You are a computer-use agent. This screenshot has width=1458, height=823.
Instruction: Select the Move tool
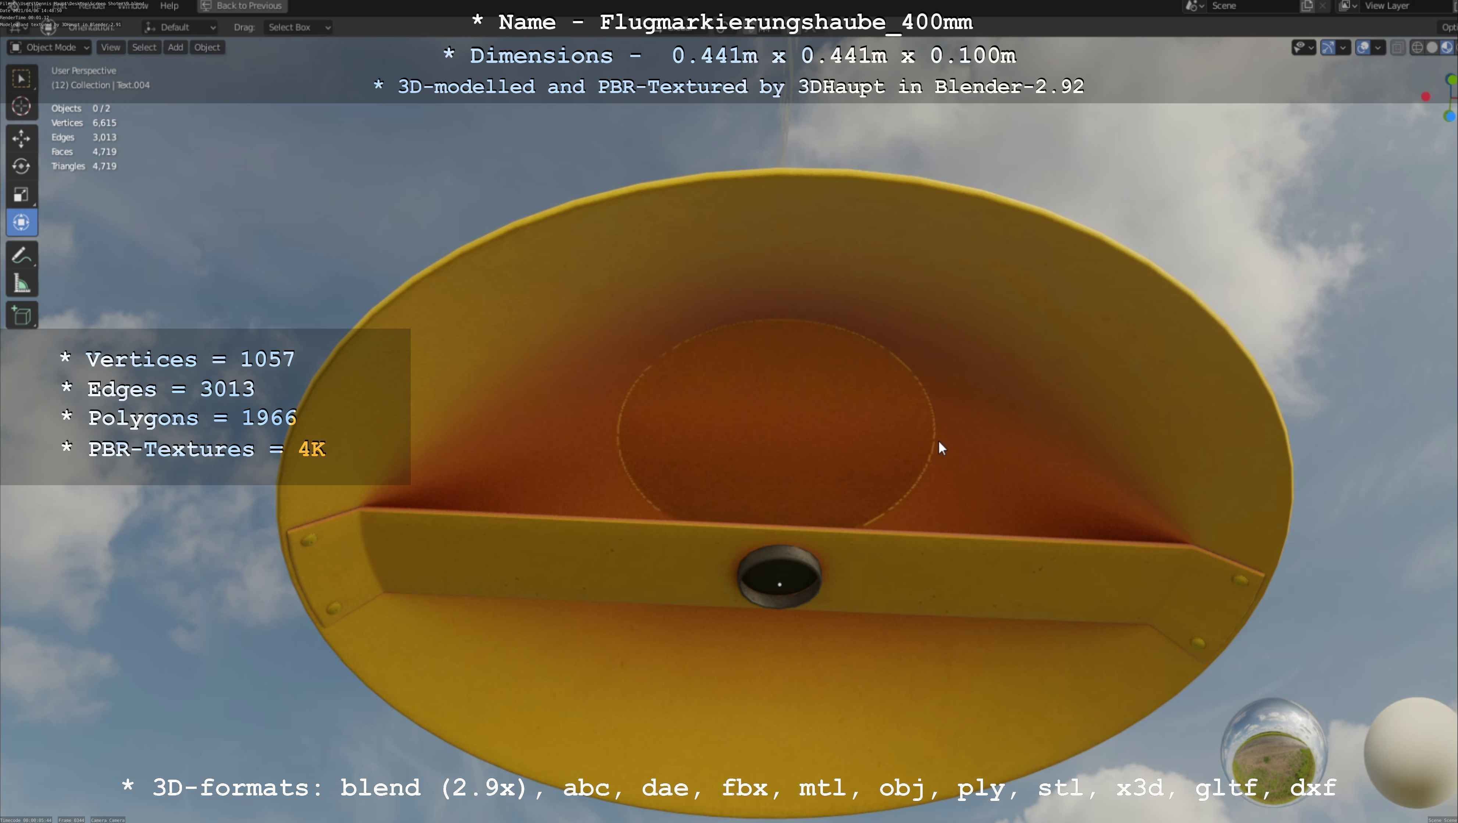point(21,139)
